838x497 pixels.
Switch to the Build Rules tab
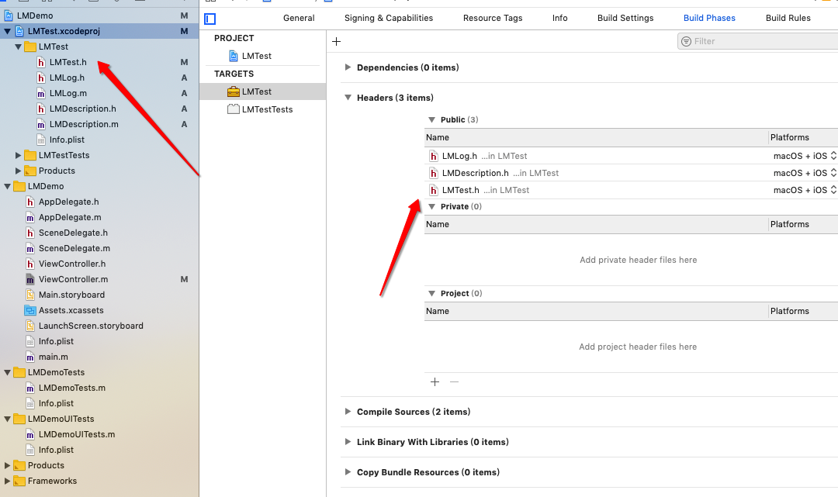click(788, 18)
